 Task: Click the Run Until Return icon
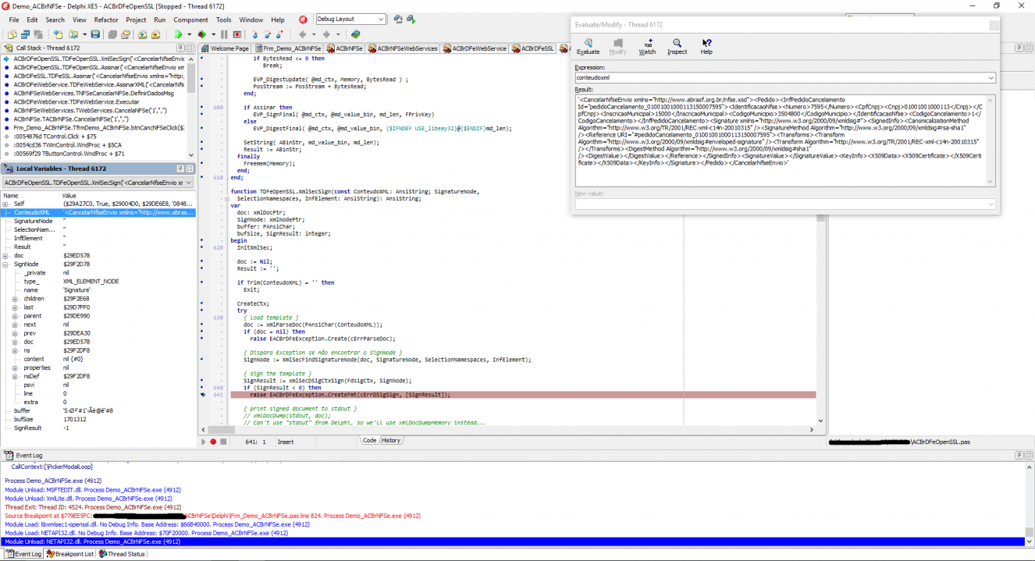(x=279, y=34)
